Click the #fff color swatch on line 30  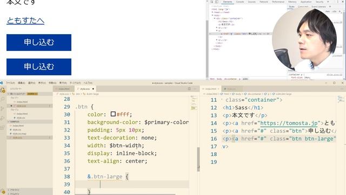(x=113, y=114)
